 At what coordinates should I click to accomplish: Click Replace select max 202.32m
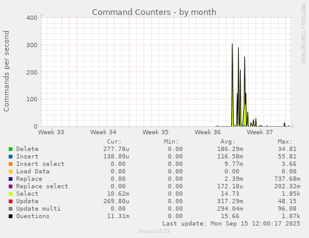click(x=287, y=186)
